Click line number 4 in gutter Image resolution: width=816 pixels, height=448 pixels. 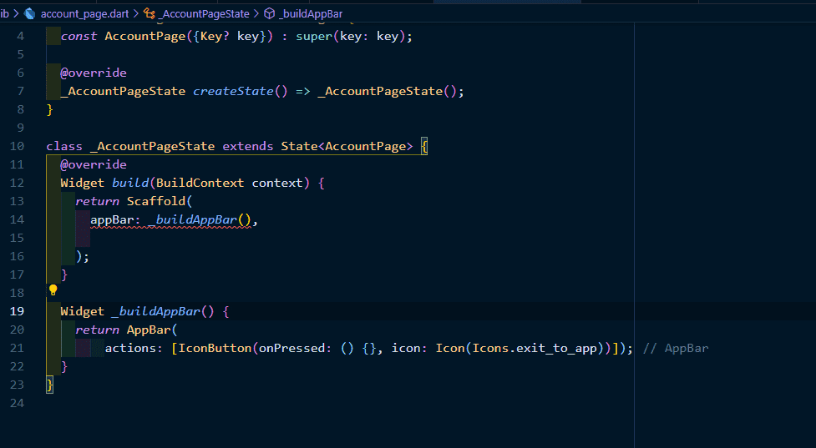coord(20,37)
